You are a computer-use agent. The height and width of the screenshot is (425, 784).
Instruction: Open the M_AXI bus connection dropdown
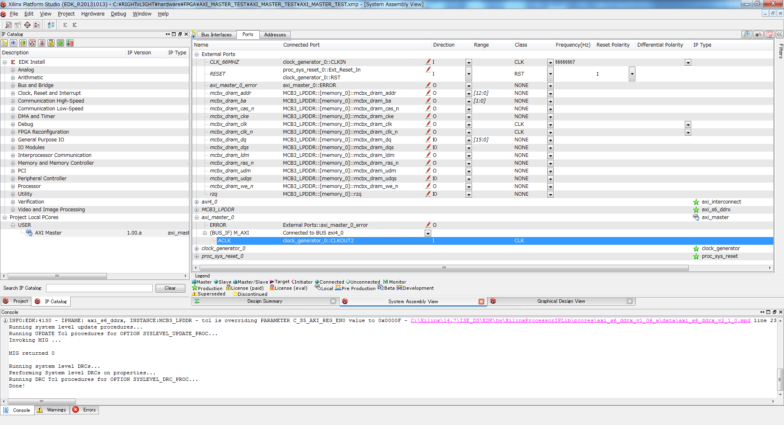428,233
